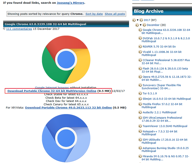Screen dimensions: 192x163
Task: Open archive link Opera 49.0.2725.56 & 12.18.1873
Action: [166, 78]
